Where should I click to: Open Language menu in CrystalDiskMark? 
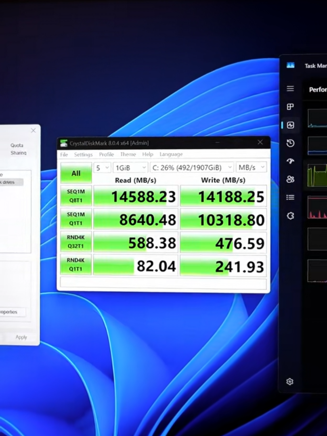pos(171,154)
